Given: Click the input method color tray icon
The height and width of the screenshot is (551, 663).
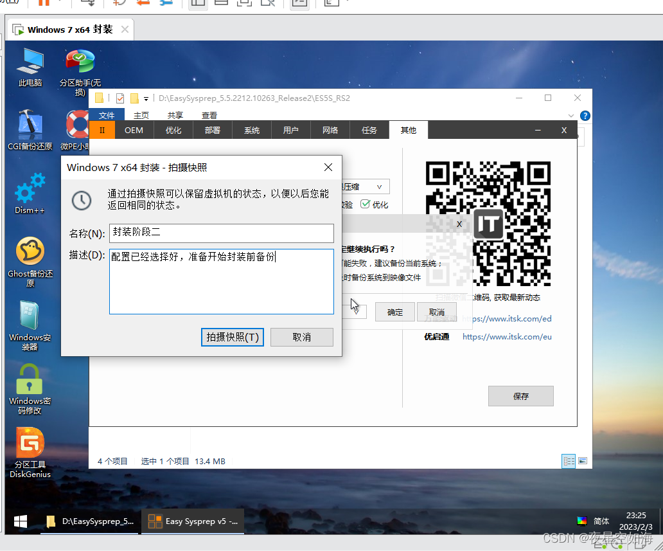Looking at the screenshot, I should [x=582, y=521].
